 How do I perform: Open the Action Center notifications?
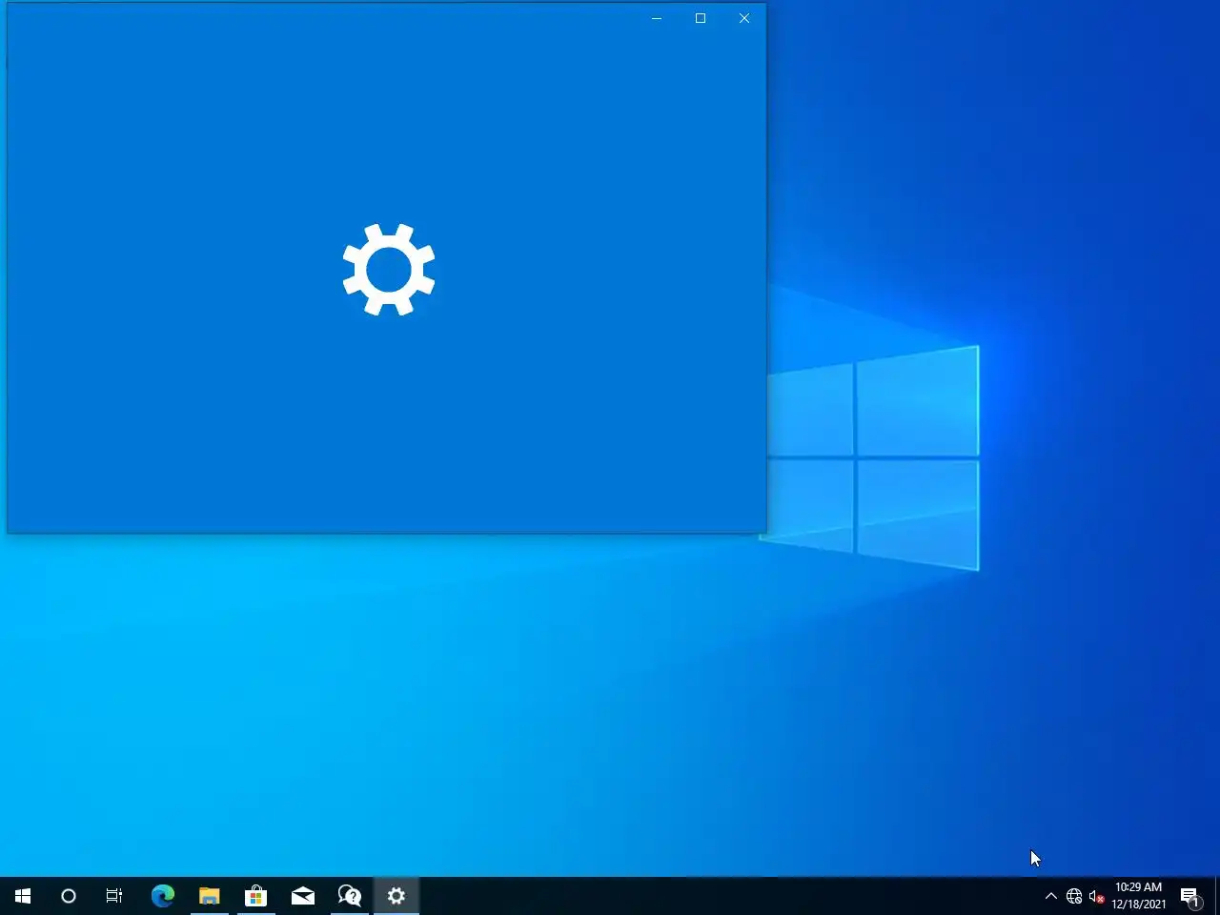[x=1190, y=896]
